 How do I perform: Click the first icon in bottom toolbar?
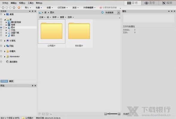tap(40, 114)
